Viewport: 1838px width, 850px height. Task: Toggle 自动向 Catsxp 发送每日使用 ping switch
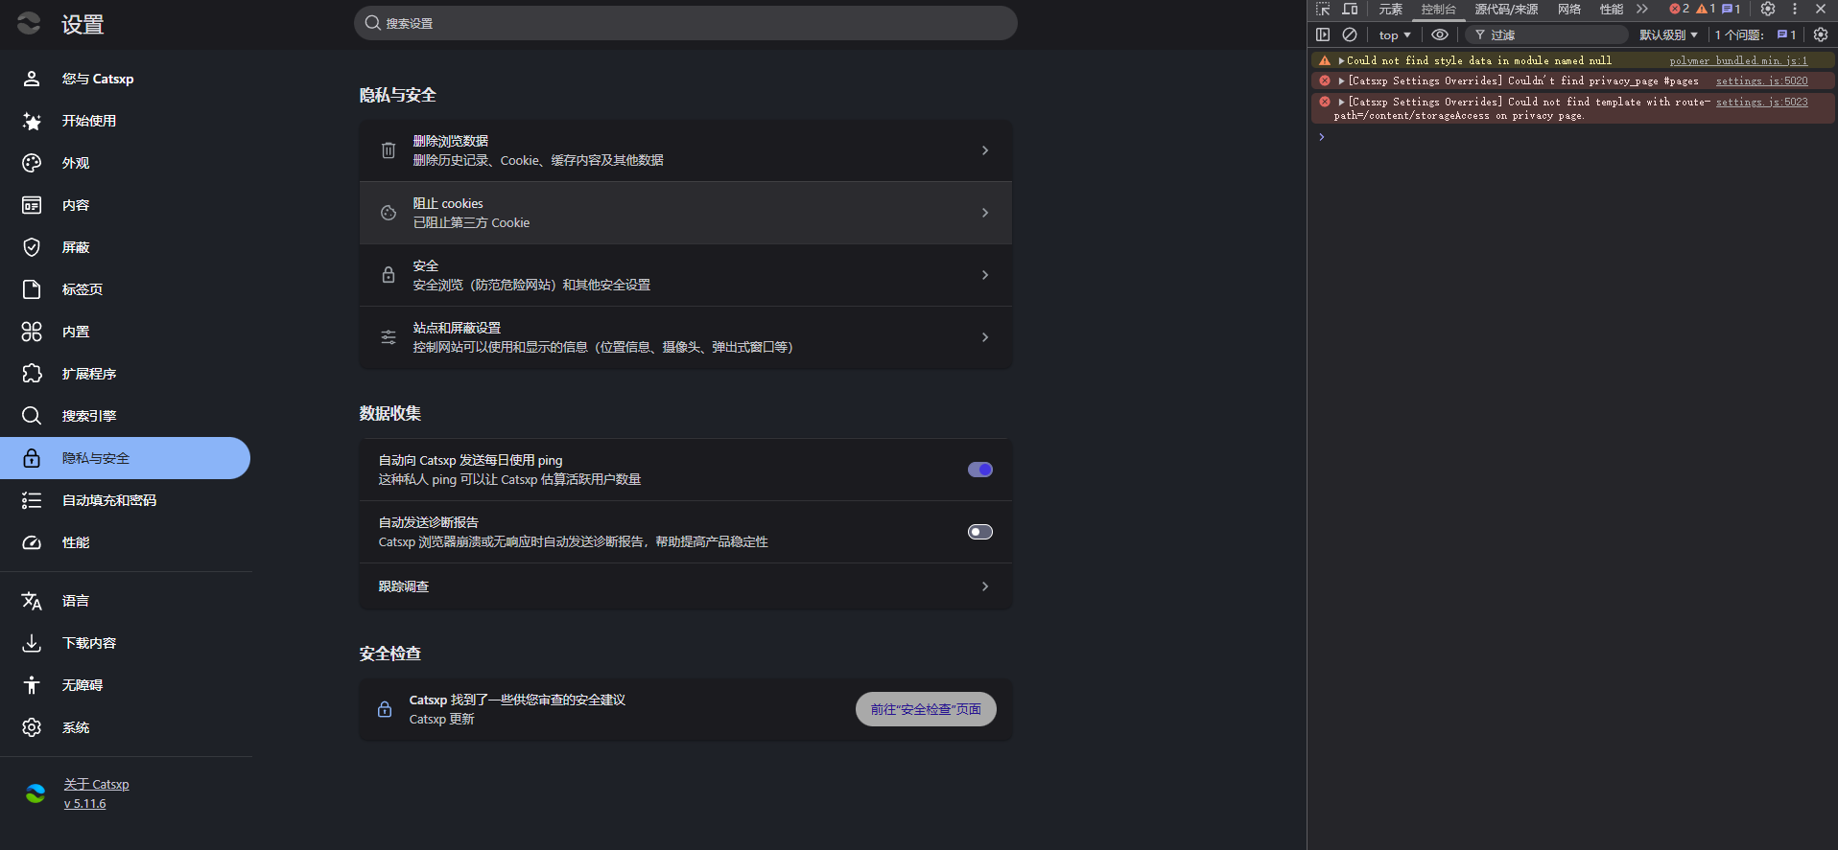tap(980, 470)
